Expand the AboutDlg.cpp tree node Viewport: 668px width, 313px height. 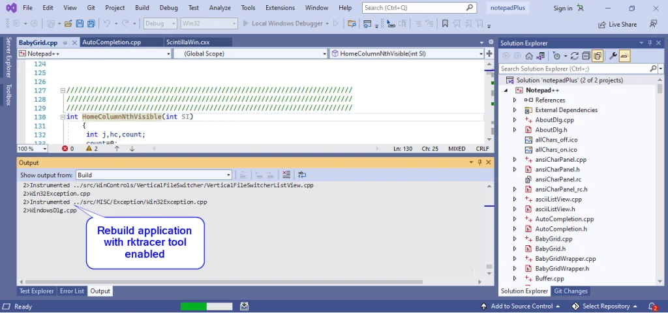click(515, 120)
